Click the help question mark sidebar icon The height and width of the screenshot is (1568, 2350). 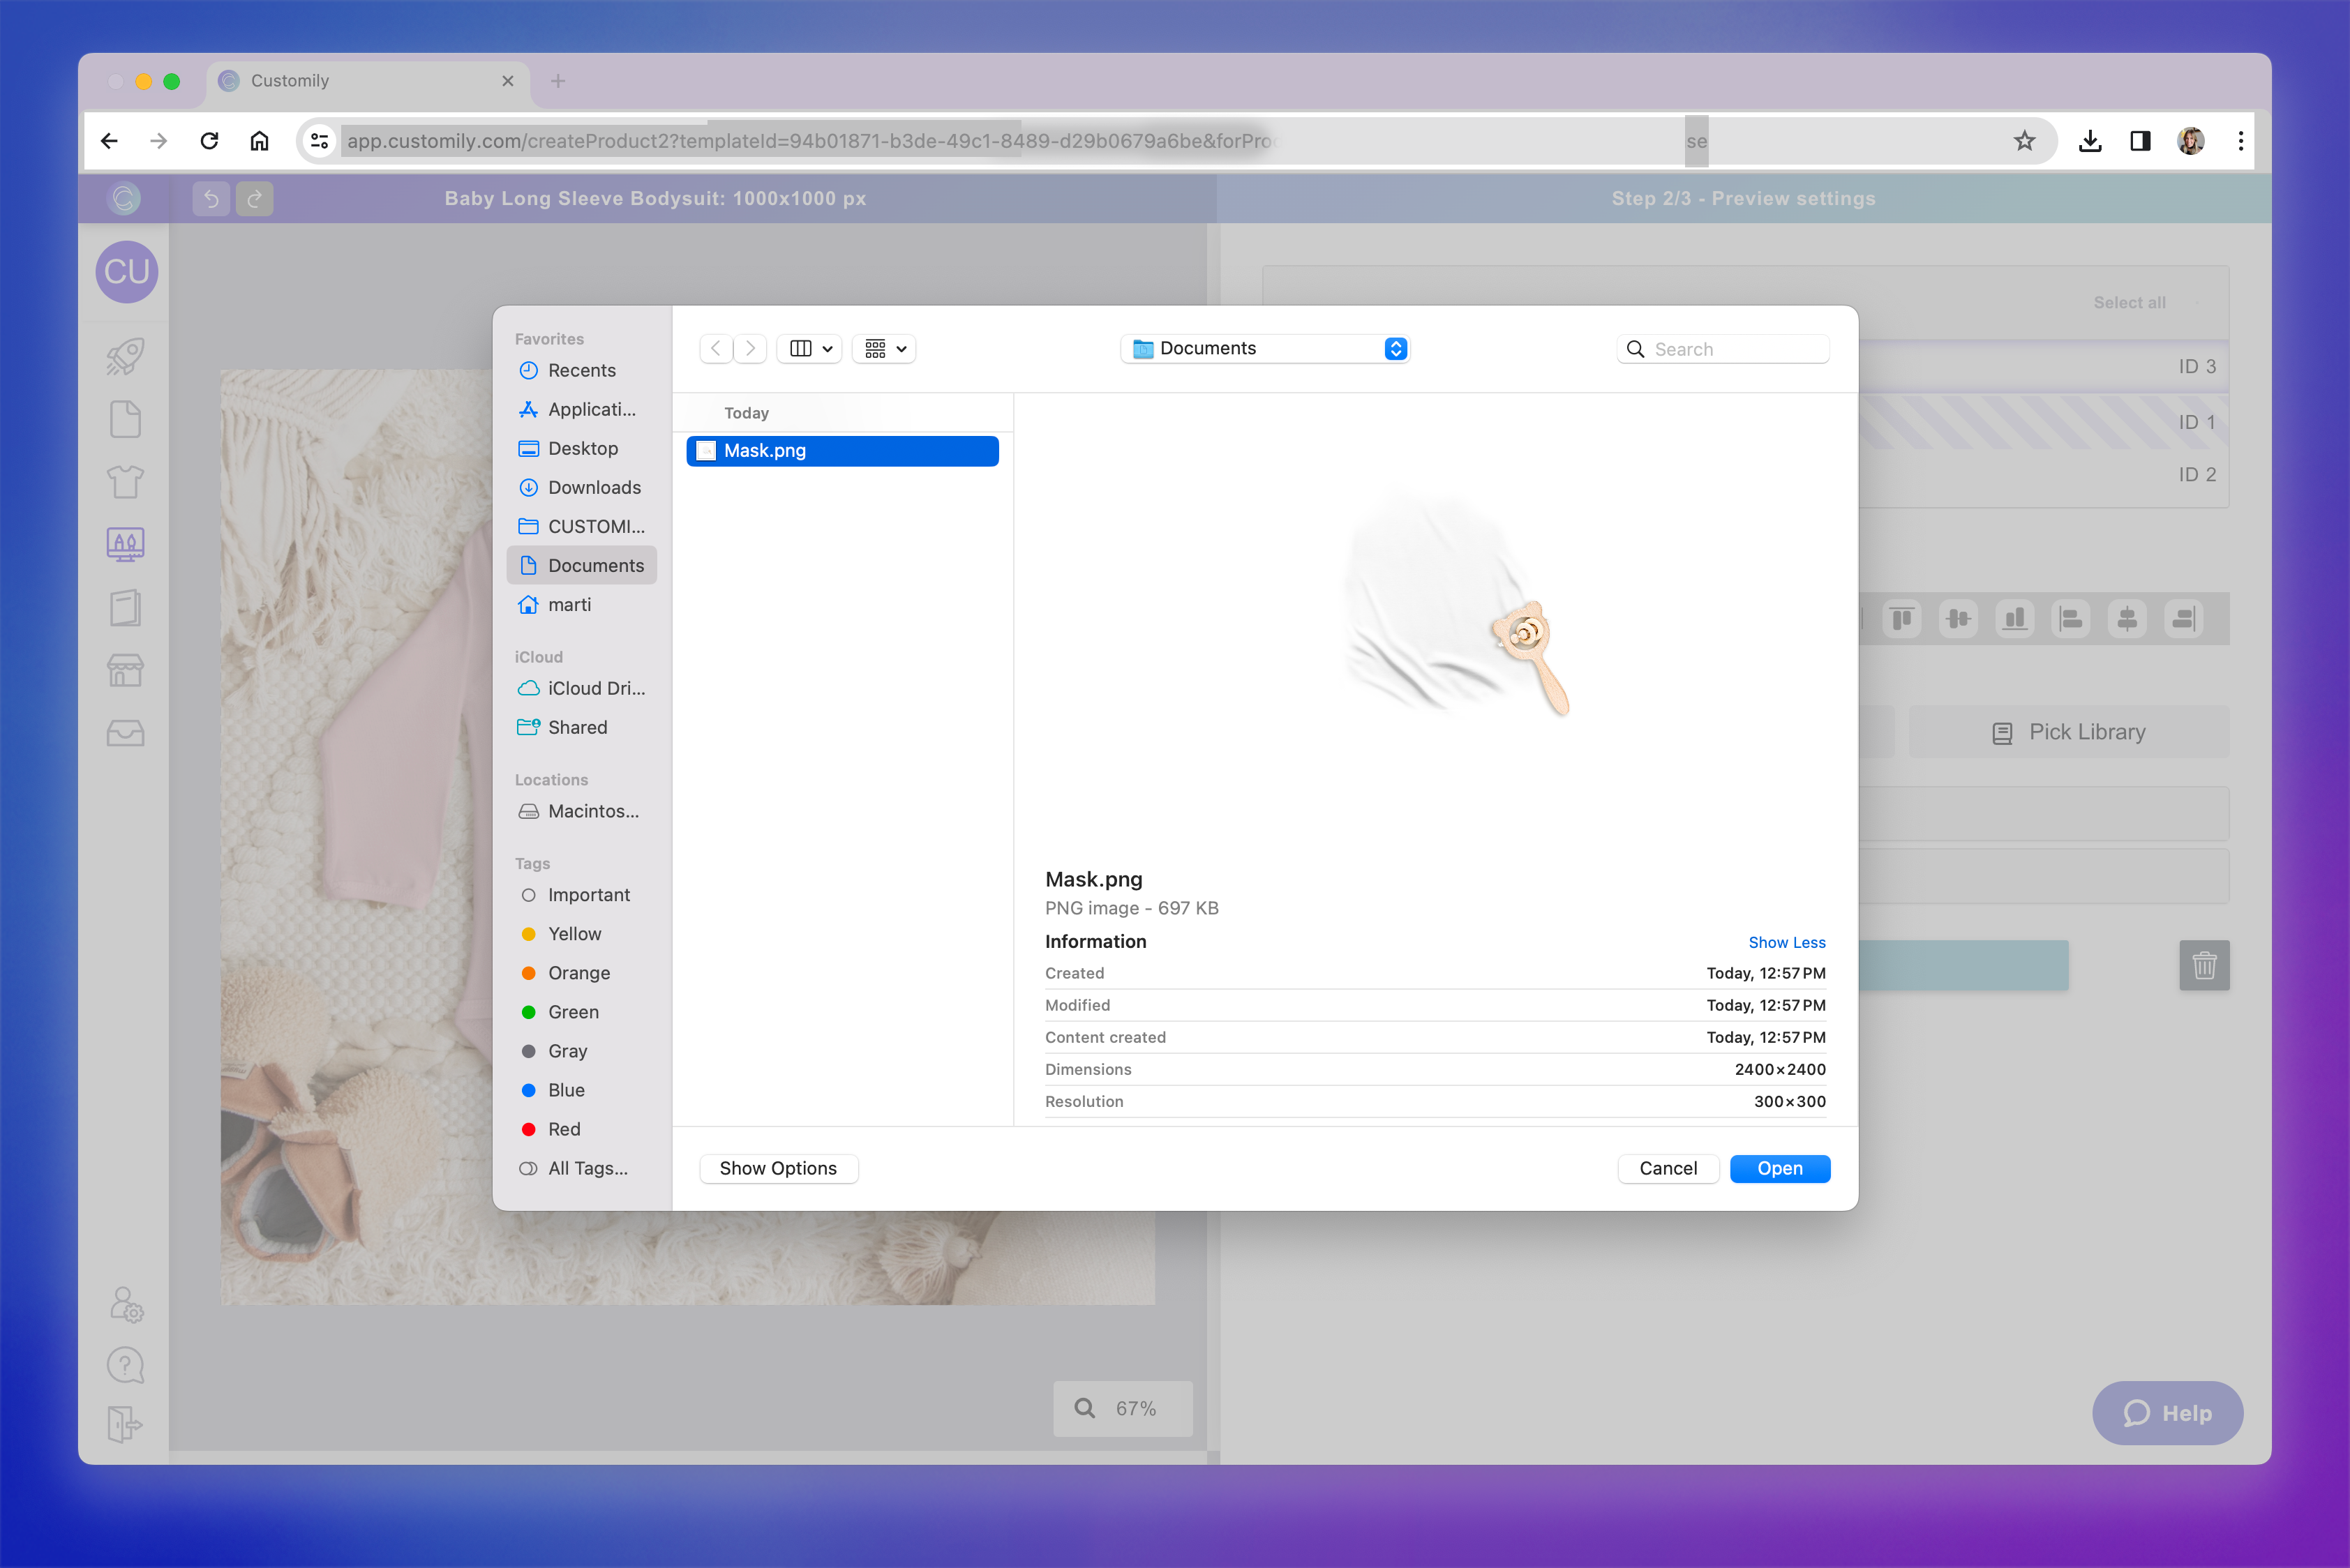125,1364
